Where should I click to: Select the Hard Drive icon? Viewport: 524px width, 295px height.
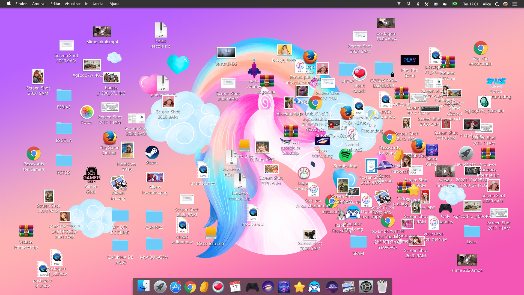pos(244,146)
